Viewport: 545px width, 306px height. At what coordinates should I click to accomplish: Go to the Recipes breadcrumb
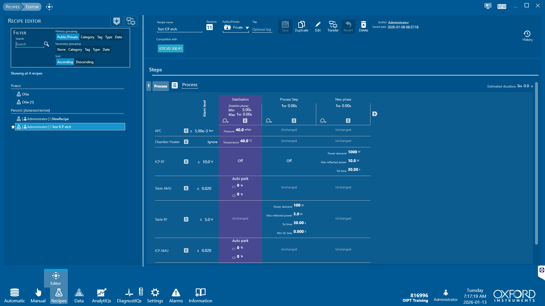click(x=12, y=7)
